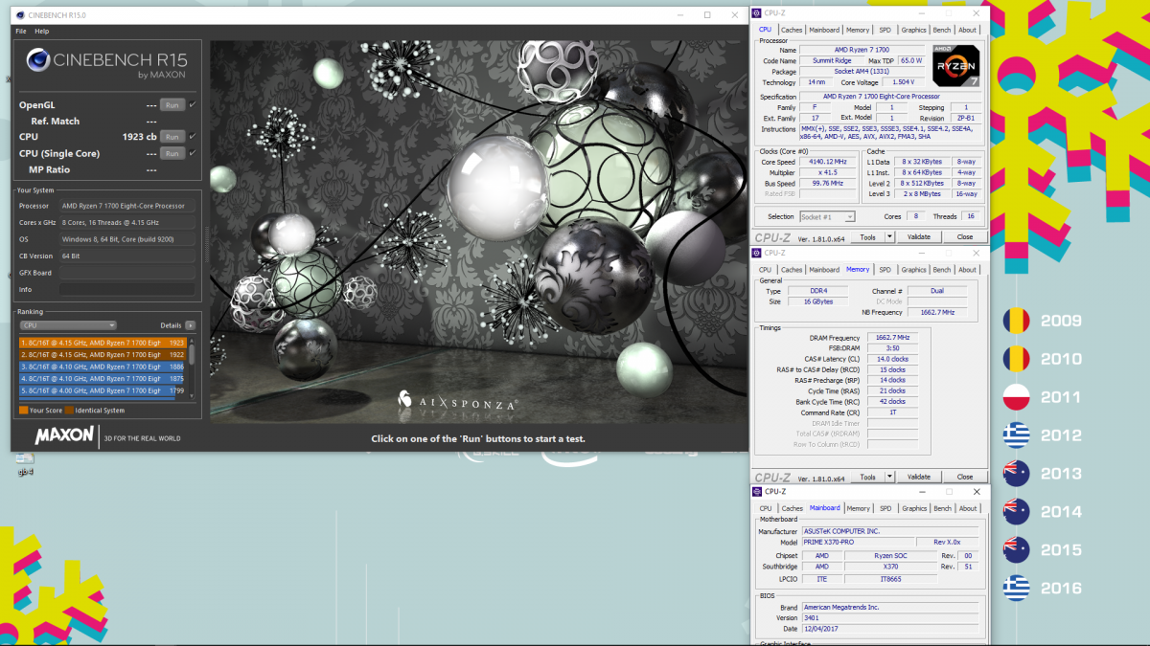Switch to SPD tab in CPU-Z processor window
1150x646 pixels.
[x=885, y=30]
